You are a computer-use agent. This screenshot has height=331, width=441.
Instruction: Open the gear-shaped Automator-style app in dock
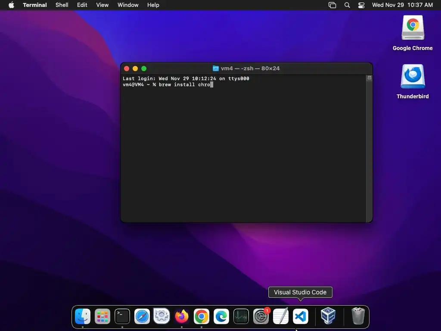(x=162, y=316)
